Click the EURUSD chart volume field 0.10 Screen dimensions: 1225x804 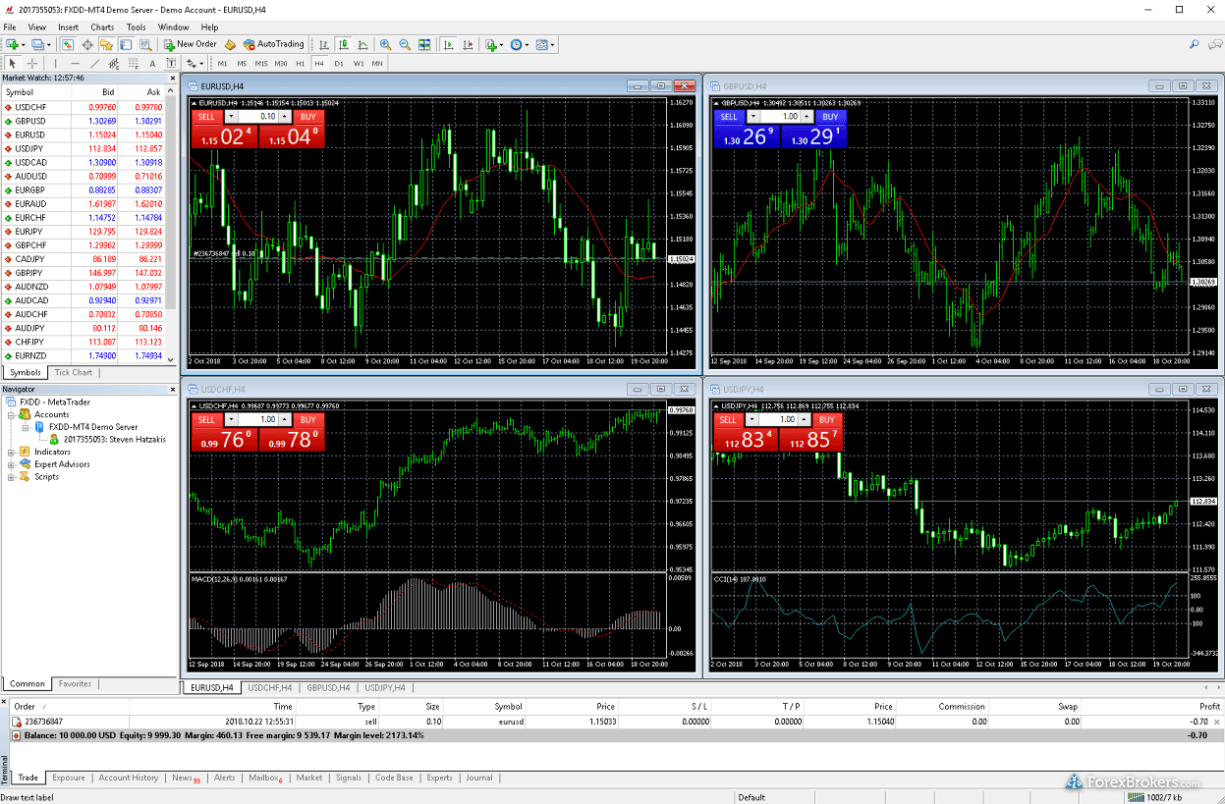click(260, 117)
